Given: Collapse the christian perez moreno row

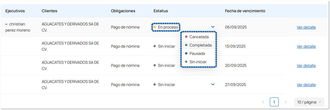Looking at the screenshot, I should click(x=6, y=24).
